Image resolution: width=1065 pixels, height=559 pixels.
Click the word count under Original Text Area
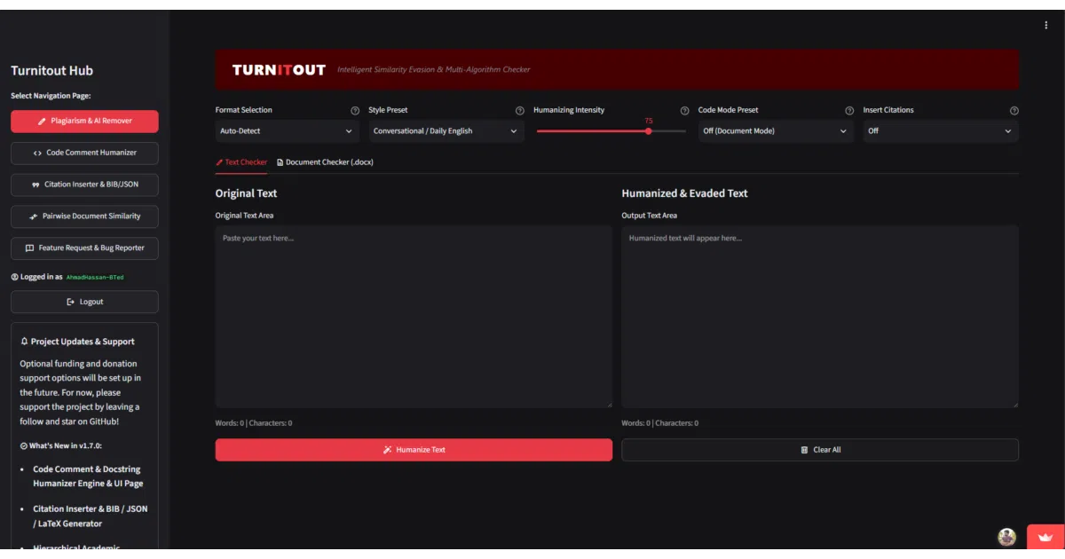254,423
